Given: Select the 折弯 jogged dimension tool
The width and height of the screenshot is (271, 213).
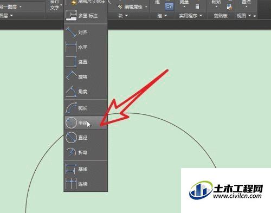Looking at the screenshot, I should pyautogui.click(x=86, y=152).
